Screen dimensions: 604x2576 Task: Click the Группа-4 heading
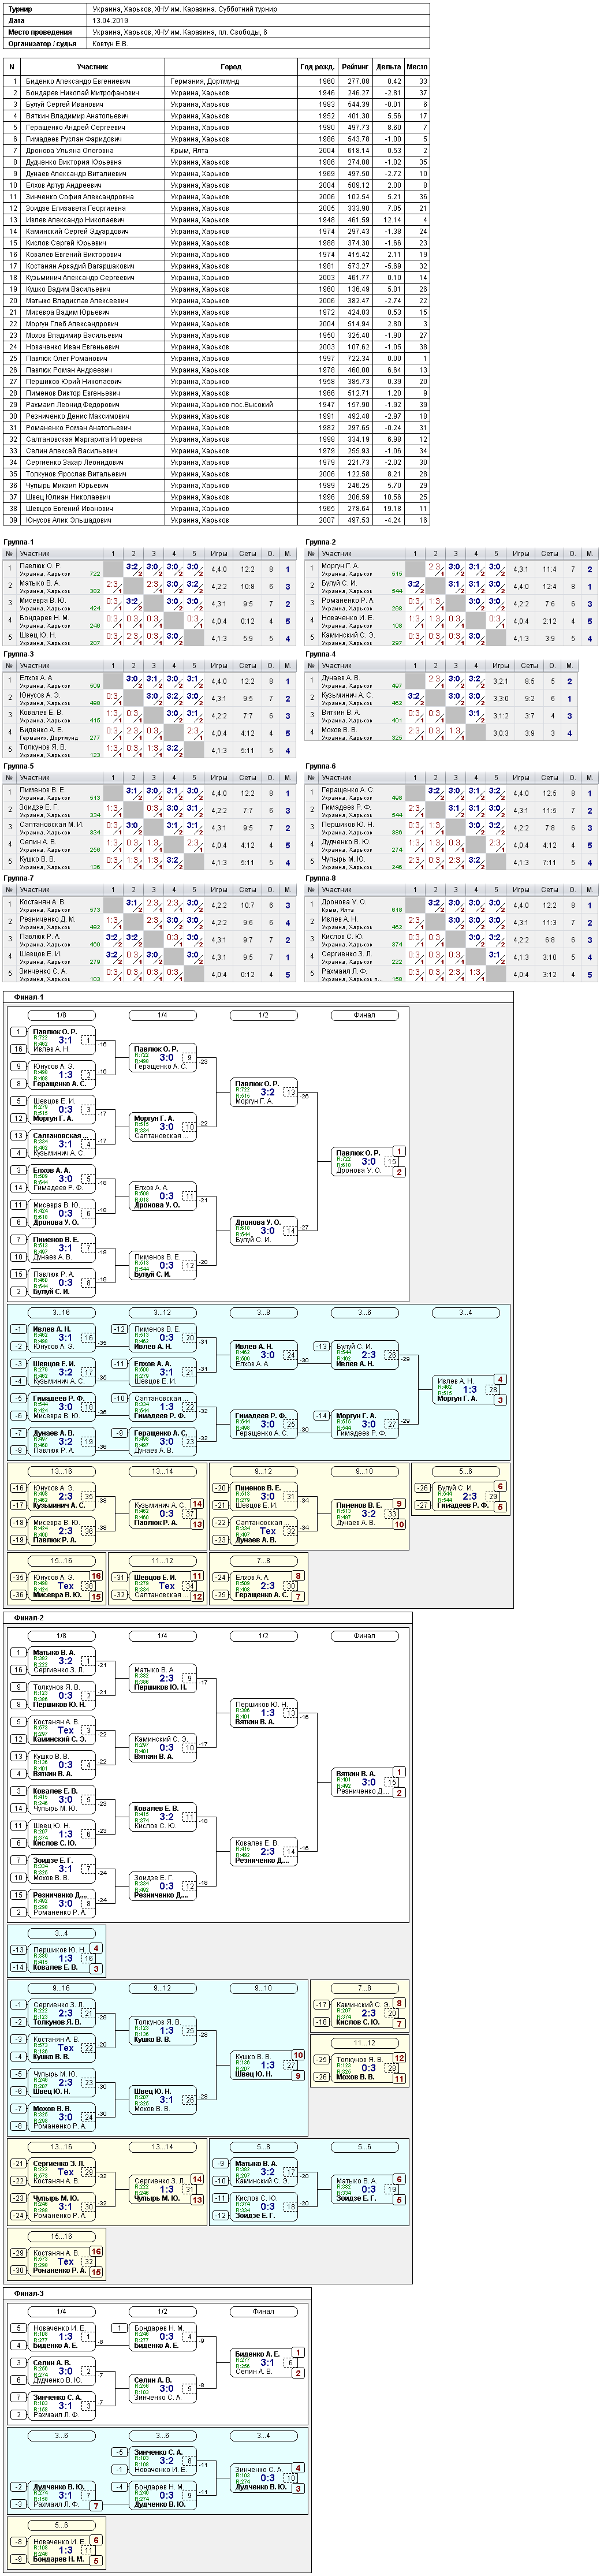[x=321, y=654]
